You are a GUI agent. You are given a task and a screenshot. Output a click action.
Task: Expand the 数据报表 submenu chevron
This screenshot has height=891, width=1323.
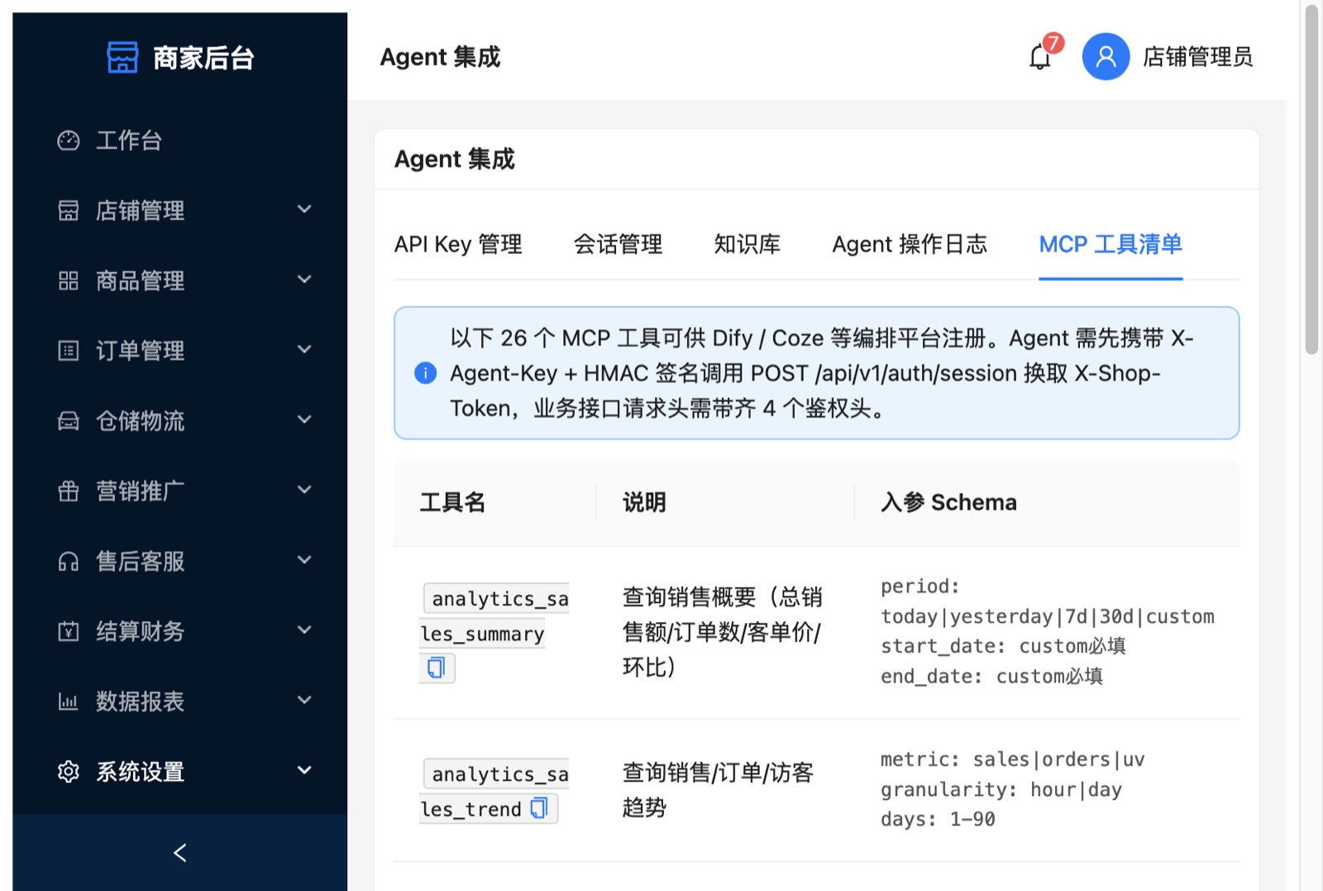pyautogui.click(x=304, y=700)
